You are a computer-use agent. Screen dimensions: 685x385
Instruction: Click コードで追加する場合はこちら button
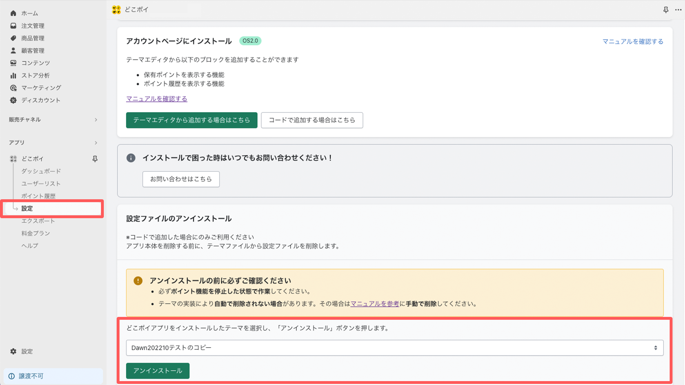[312, 120]
